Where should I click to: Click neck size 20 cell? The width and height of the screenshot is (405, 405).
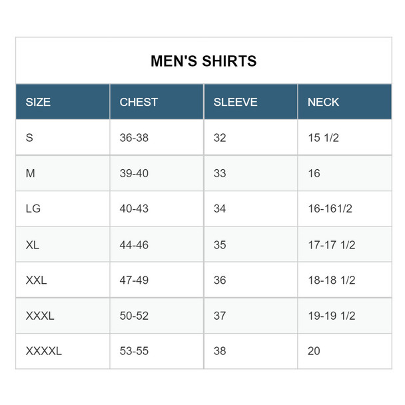click(314, 351)
